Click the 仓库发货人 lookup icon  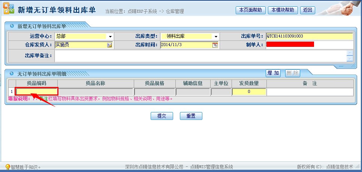pyautogui.click(x=109, y=45)
